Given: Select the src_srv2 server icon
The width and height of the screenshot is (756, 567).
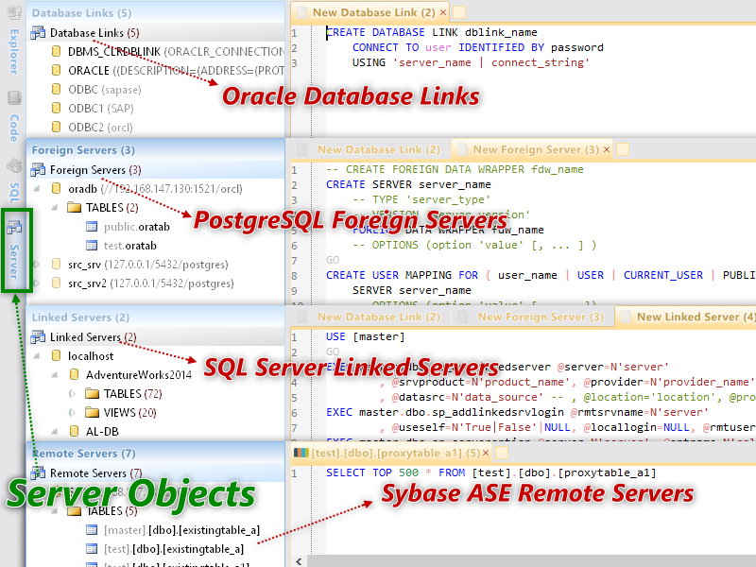Looking at the screenshot, I should [x=57, y=283].
